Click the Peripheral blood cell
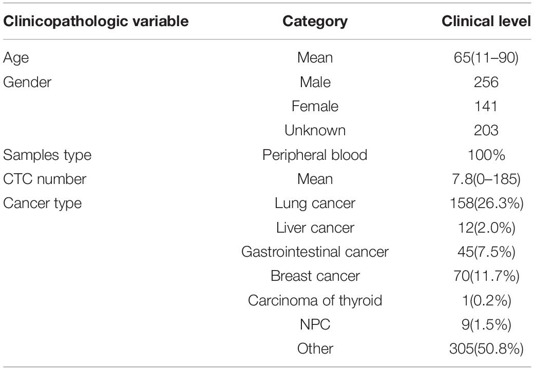534x370 pixels. tap(315, 155)
